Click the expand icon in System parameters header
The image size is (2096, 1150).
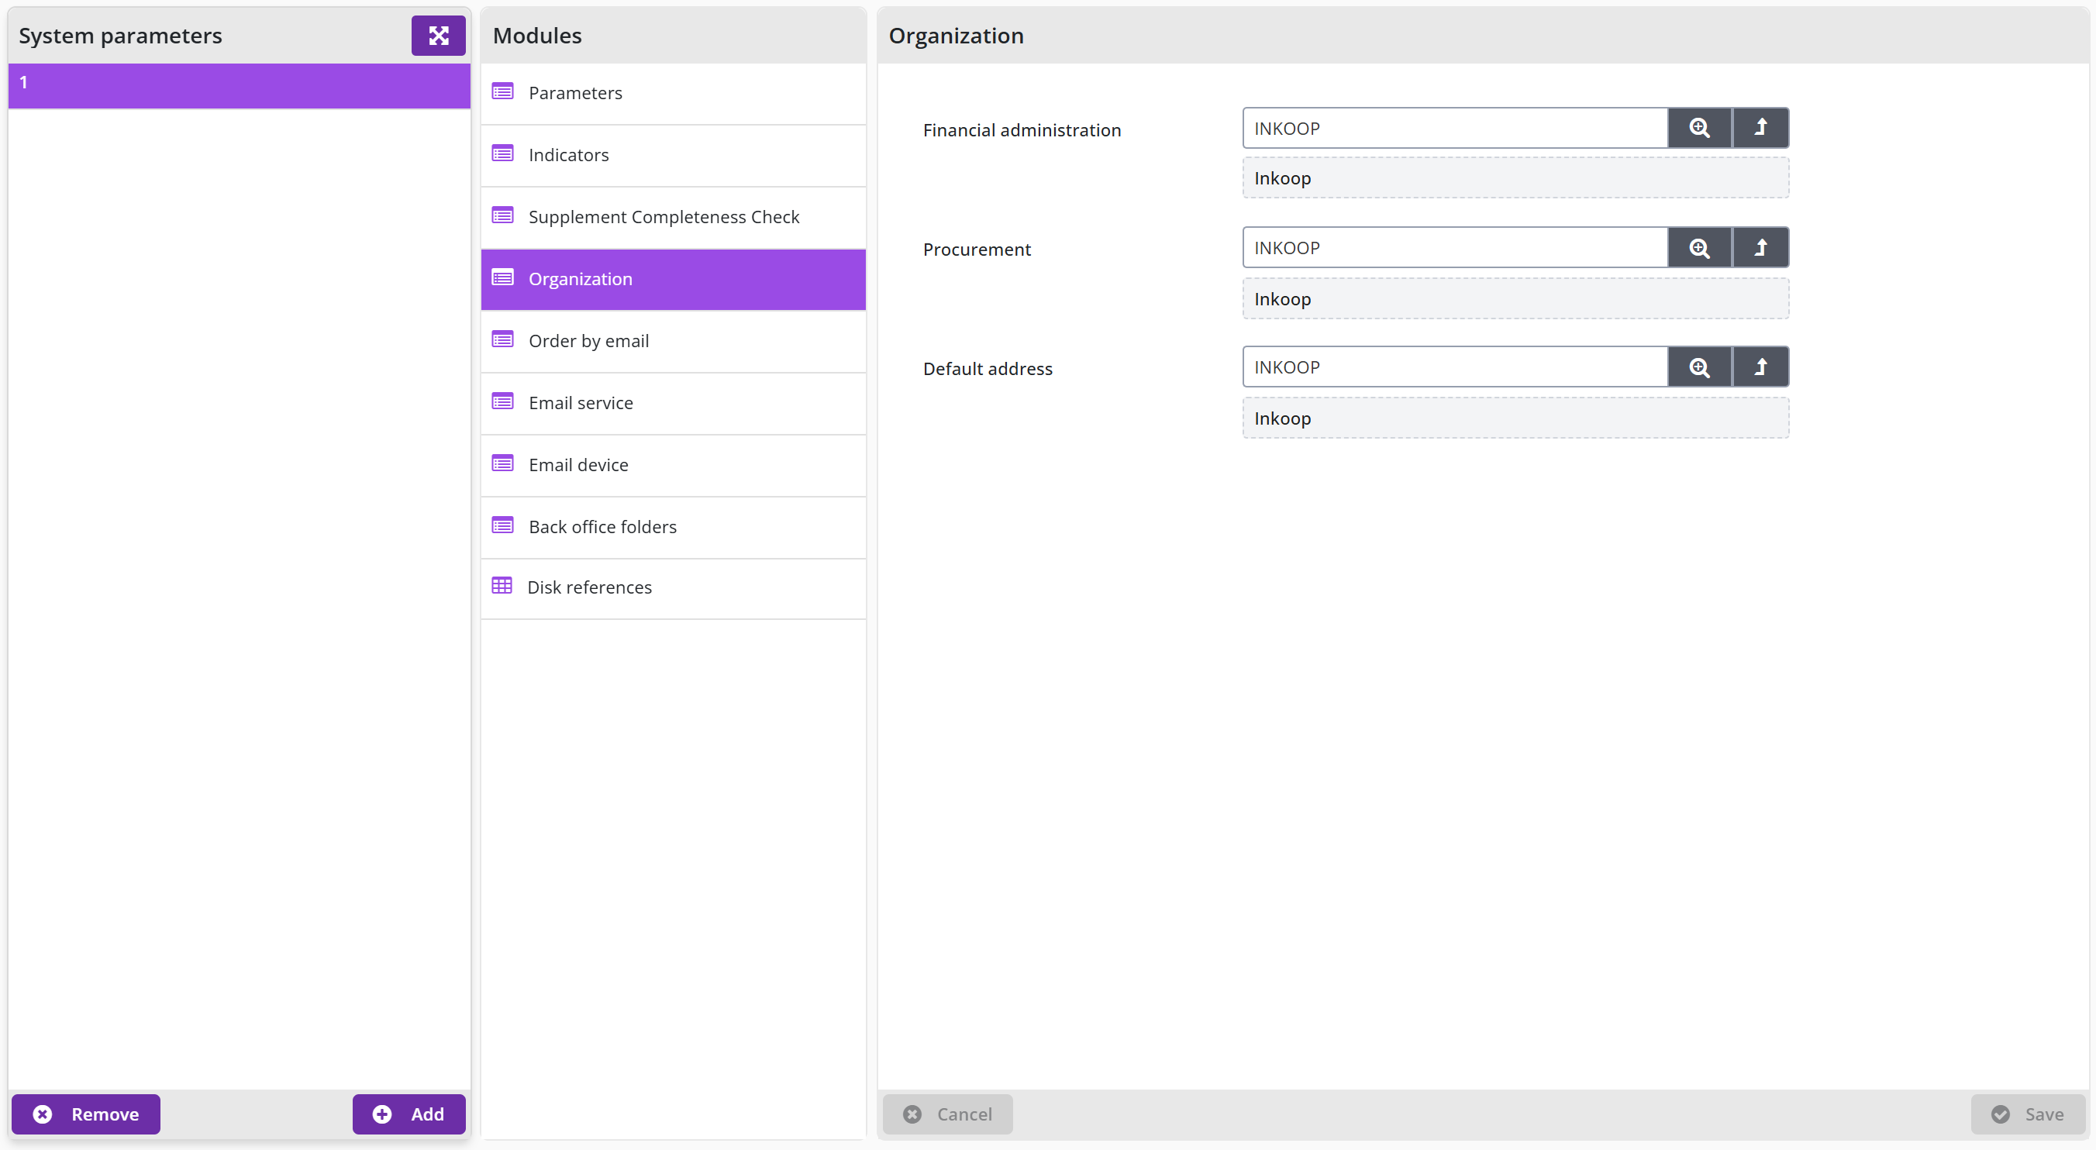438,36
